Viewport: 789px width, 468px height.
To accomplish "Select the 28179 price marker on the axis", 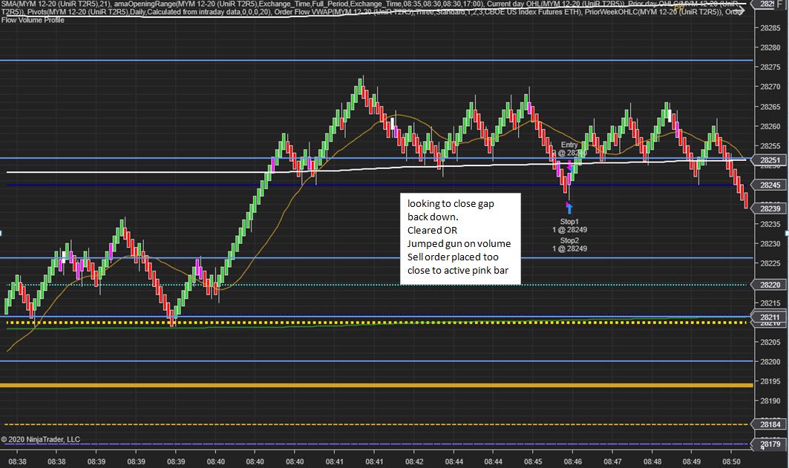I will pyautogui.click(x=770, y=444).
